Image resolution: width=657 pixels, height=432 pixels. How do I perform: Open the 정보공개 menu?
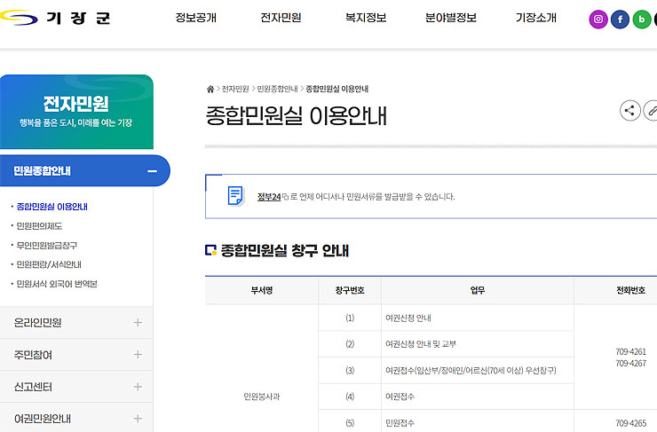[x=195, y=18]
